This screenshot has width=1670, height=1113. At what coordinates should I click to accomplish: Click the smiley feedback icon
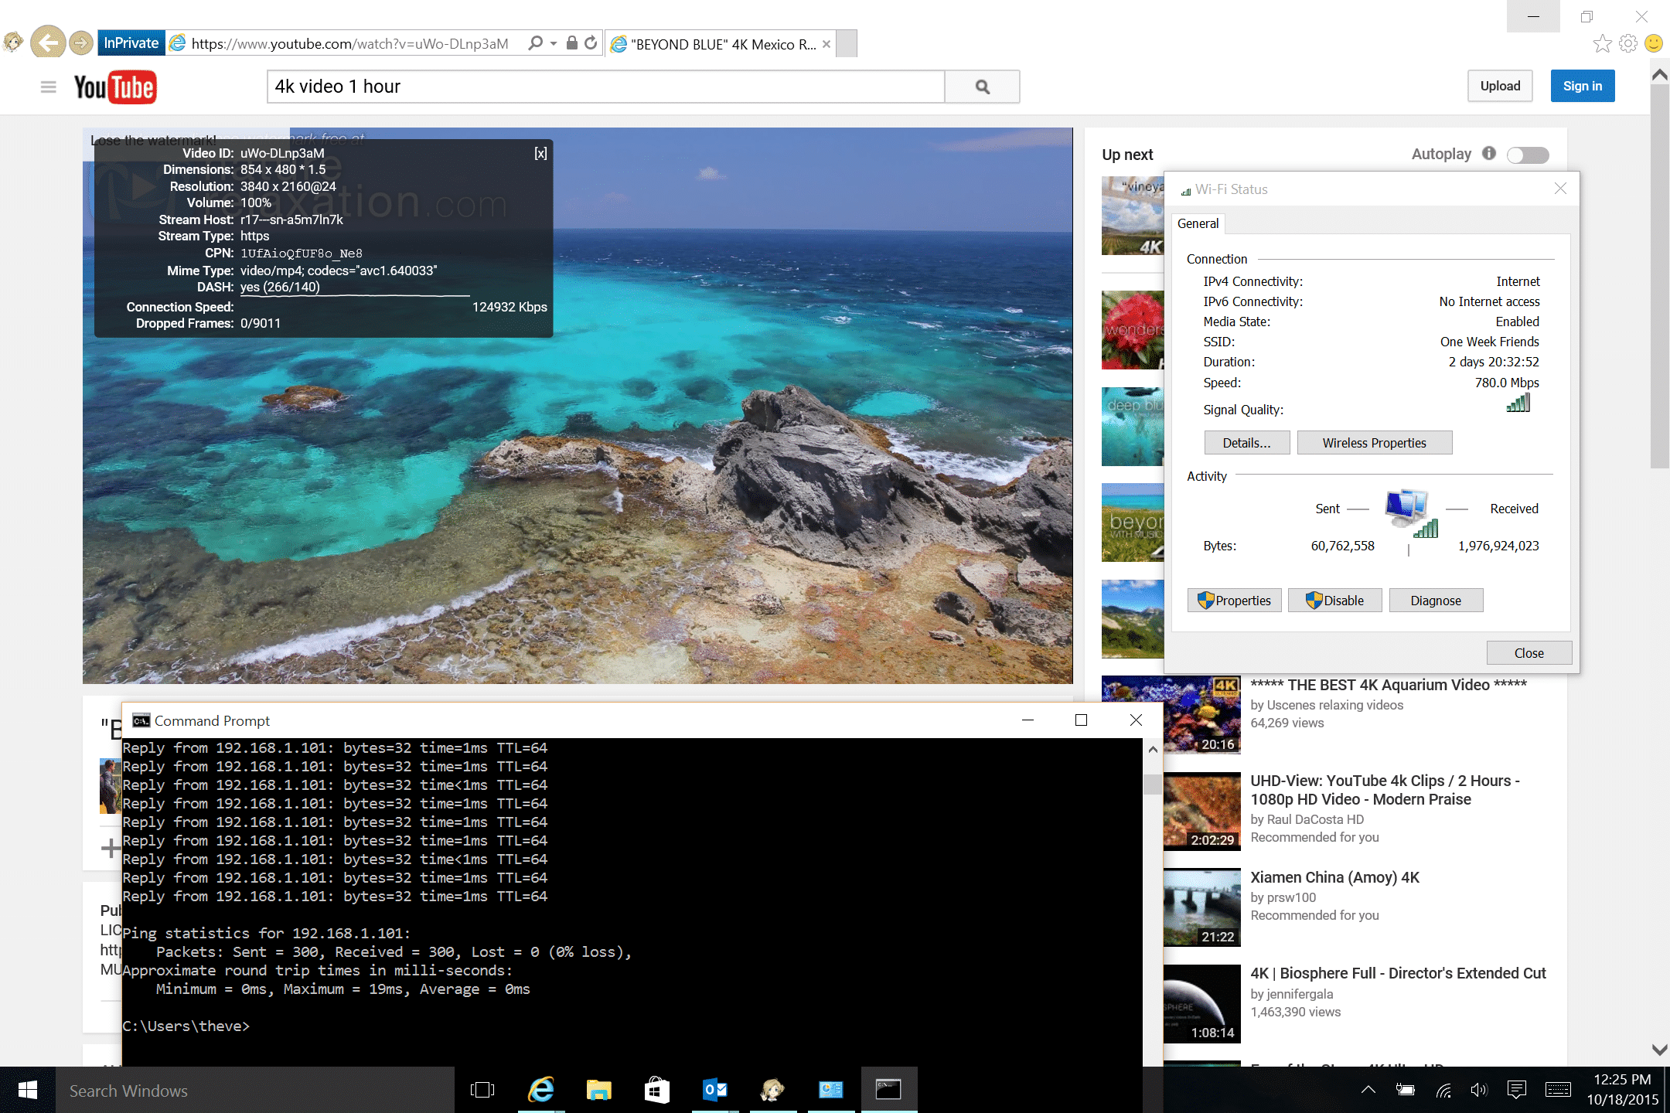[1654, 43]
